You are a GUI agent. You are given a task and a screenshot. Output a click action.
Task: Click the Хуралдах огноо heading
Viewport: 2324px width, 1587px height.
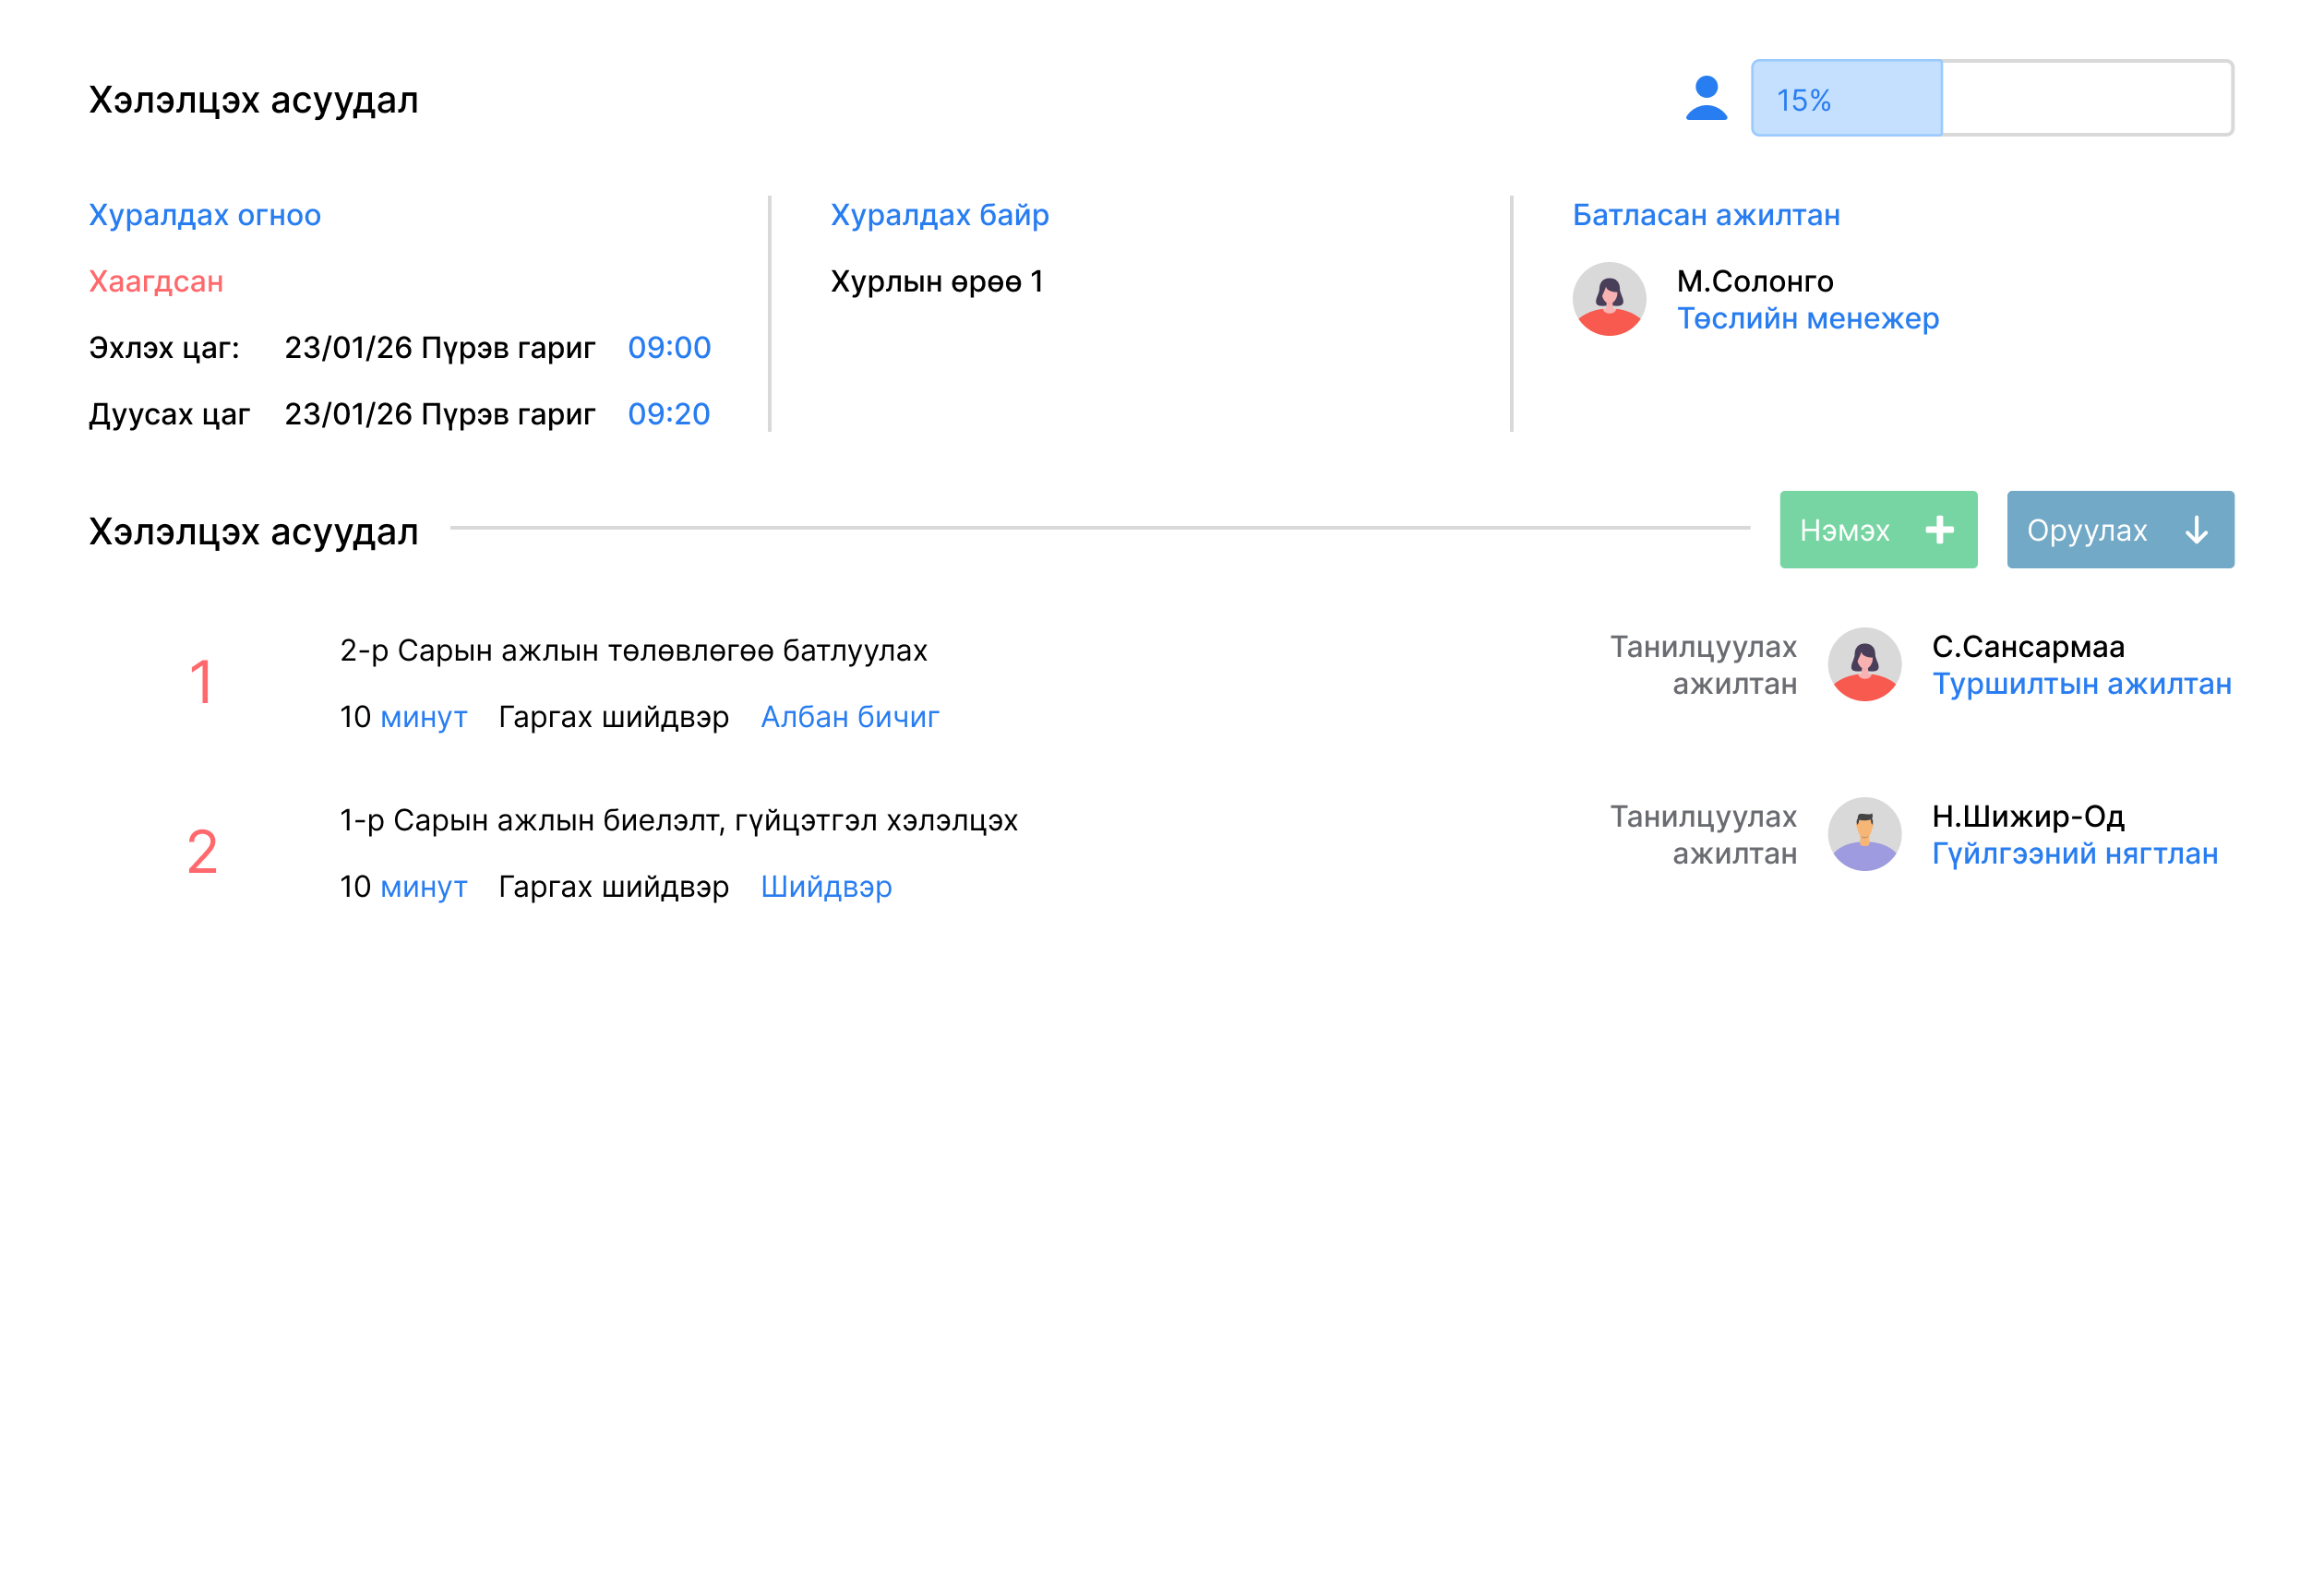click(x=205, y=215)
